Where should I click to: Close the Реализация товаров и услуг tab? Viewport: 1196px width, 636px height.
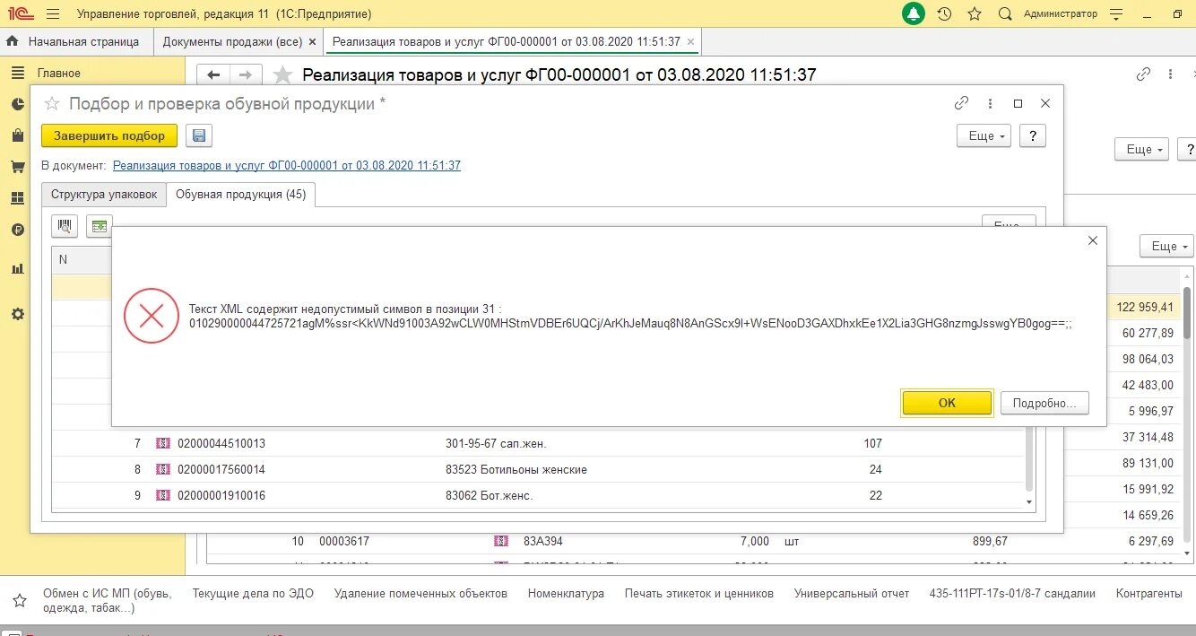(x=689, y=41)
